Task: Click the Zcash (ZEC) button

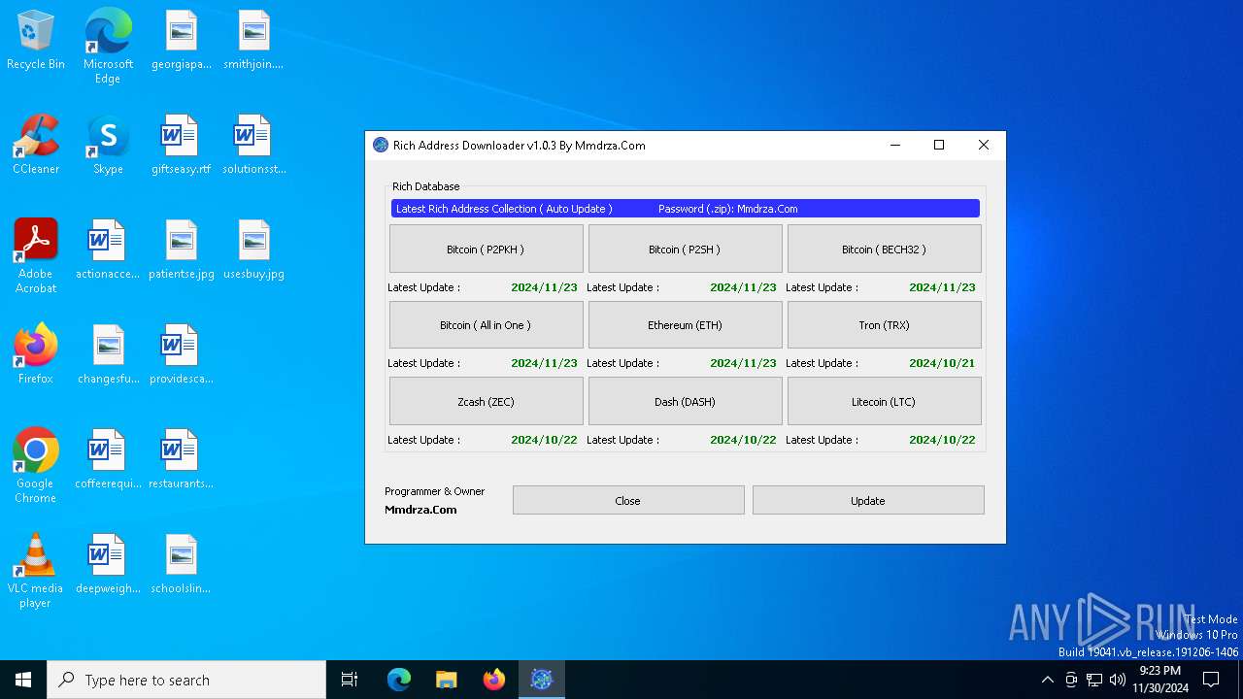Action: pos(486,402)
